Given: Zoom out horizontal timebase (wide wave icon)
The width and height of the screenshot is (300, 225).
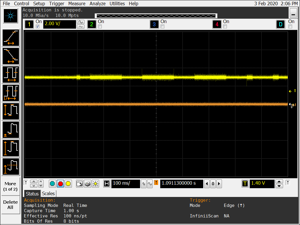Looking at the screenshot, I should [x=150, y=184].
